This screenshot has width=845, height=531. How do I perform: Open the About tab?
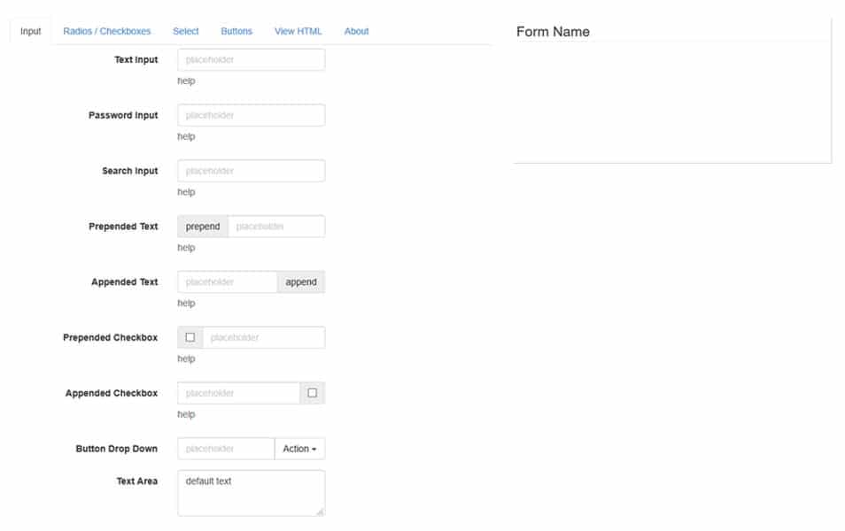tap(356, 31)
